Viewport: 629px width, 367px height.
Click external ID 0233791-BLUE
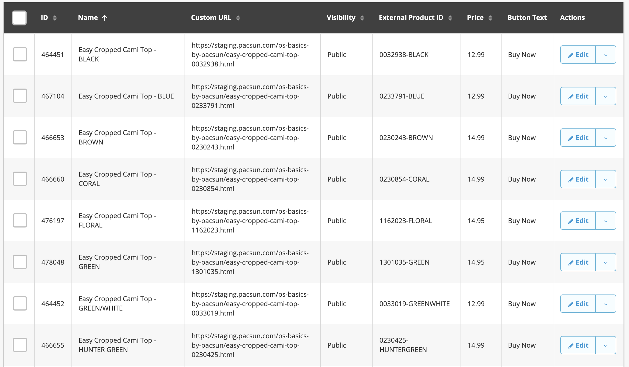point(402,96)
